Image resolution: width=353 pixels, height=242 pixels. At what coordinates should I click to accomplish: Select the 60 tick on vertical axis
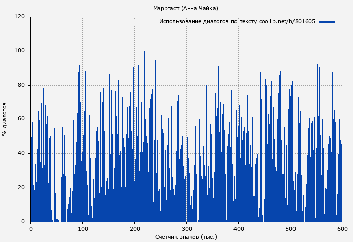pyautogui.click(x=21, y=119)
